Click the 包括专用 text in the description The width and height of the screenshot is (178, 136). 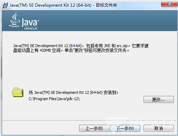pyautogui.click(x=94, y=46)
